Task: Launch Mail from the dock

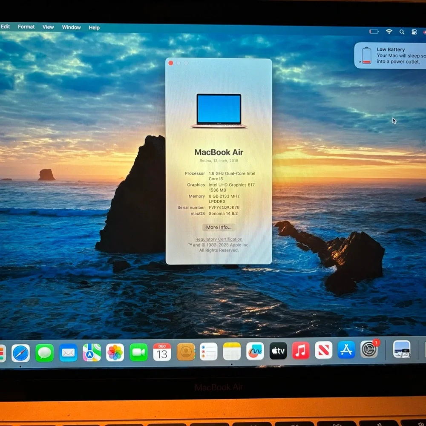Action: [x=68, y=353]
